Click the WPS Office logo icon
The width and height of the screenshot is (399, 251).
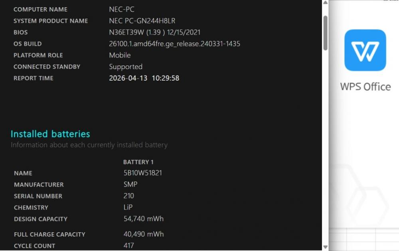[x=365, y=50]
